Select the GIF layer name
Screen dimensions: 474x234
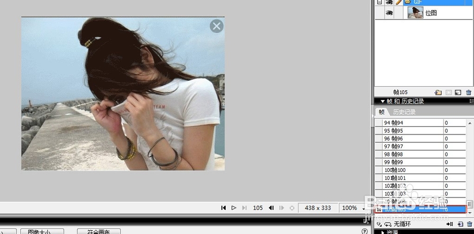point(418,2)
